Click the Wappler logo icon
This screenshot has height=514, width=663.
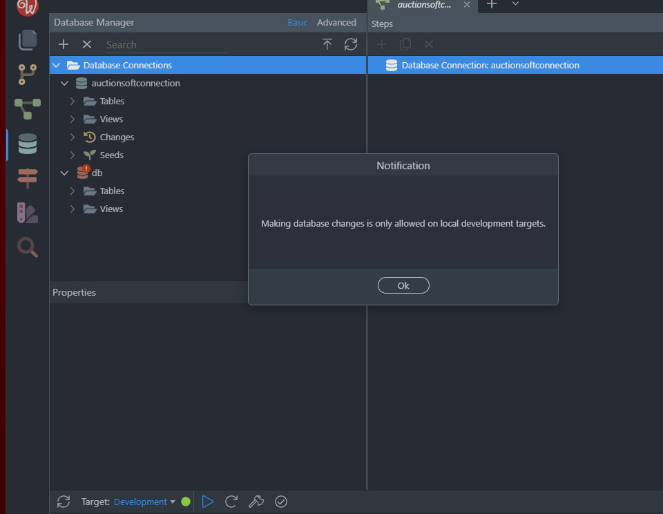coord(28,6)
